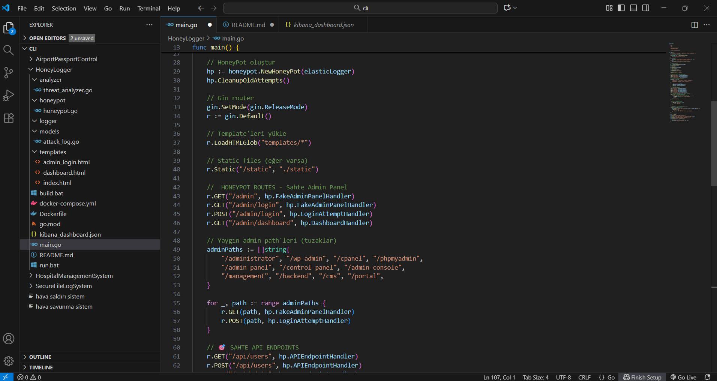Open the Source Control view

[8, 73]
